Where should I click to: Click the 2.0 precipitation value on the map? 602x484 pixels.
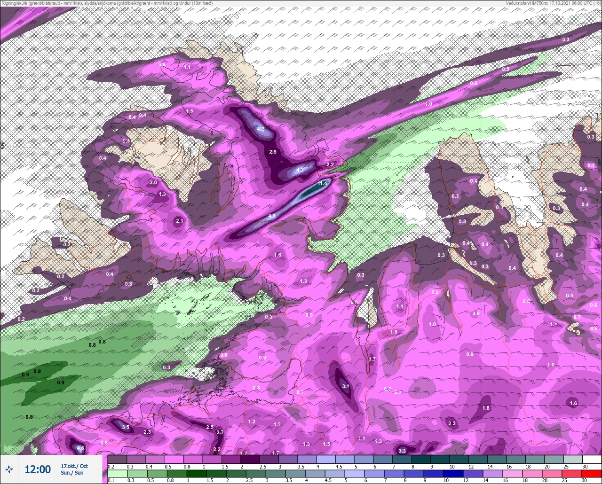[153, 182]
